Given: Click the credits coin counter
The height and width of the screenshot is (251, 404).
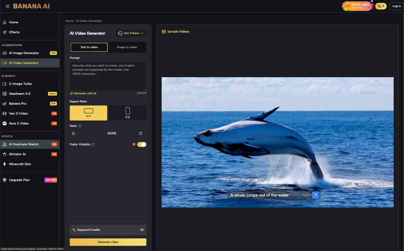Looking at the screenshot, I should [x=381, y=6].
